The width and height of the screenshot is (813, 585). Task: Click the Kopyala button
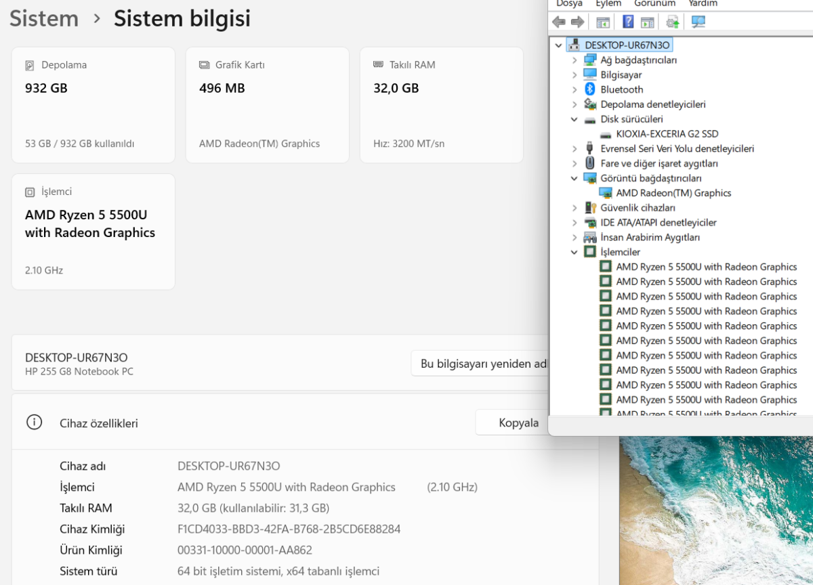[x=519, y=423]
